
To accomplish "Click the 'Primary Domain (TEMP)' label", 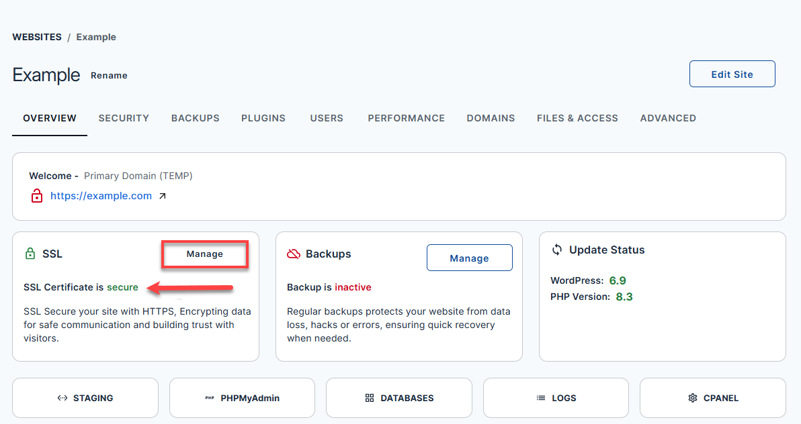I will click(x=138, y=176).
